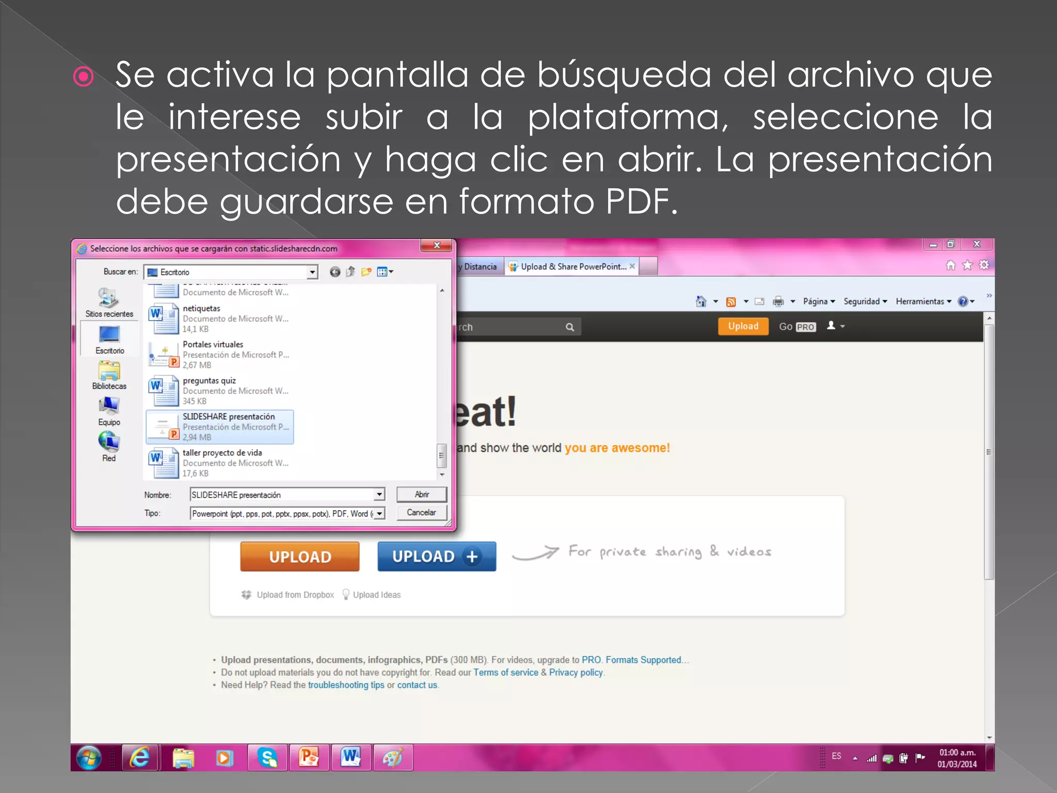1057x793 pixels.
Task: Open PowerPoint from taskbar
Action: pyautogui.click(x=309, y=758)
